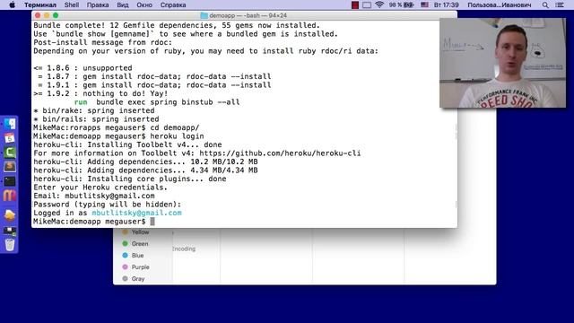Click the green 'run' word
This screenshot has height=323, width=574.
click(x=81, y=101)
